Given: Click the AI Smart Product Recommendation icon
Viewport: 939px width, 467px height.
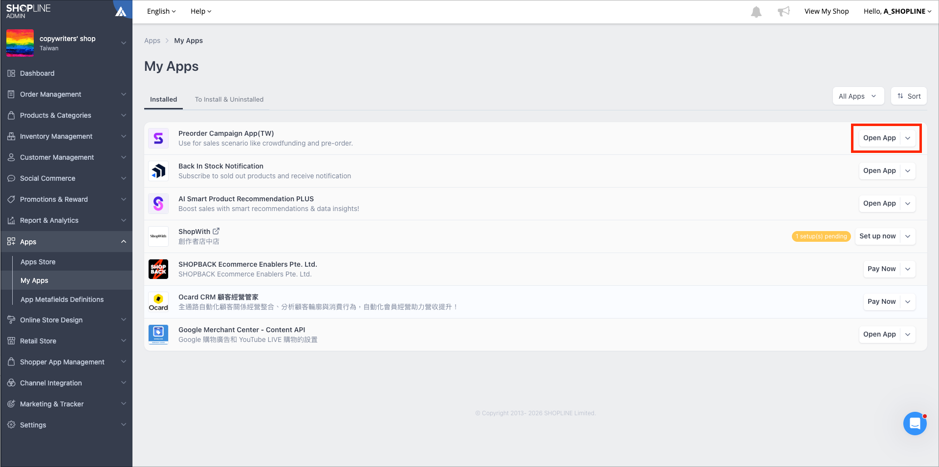Looking at the screenshot, I should point(158,204).
